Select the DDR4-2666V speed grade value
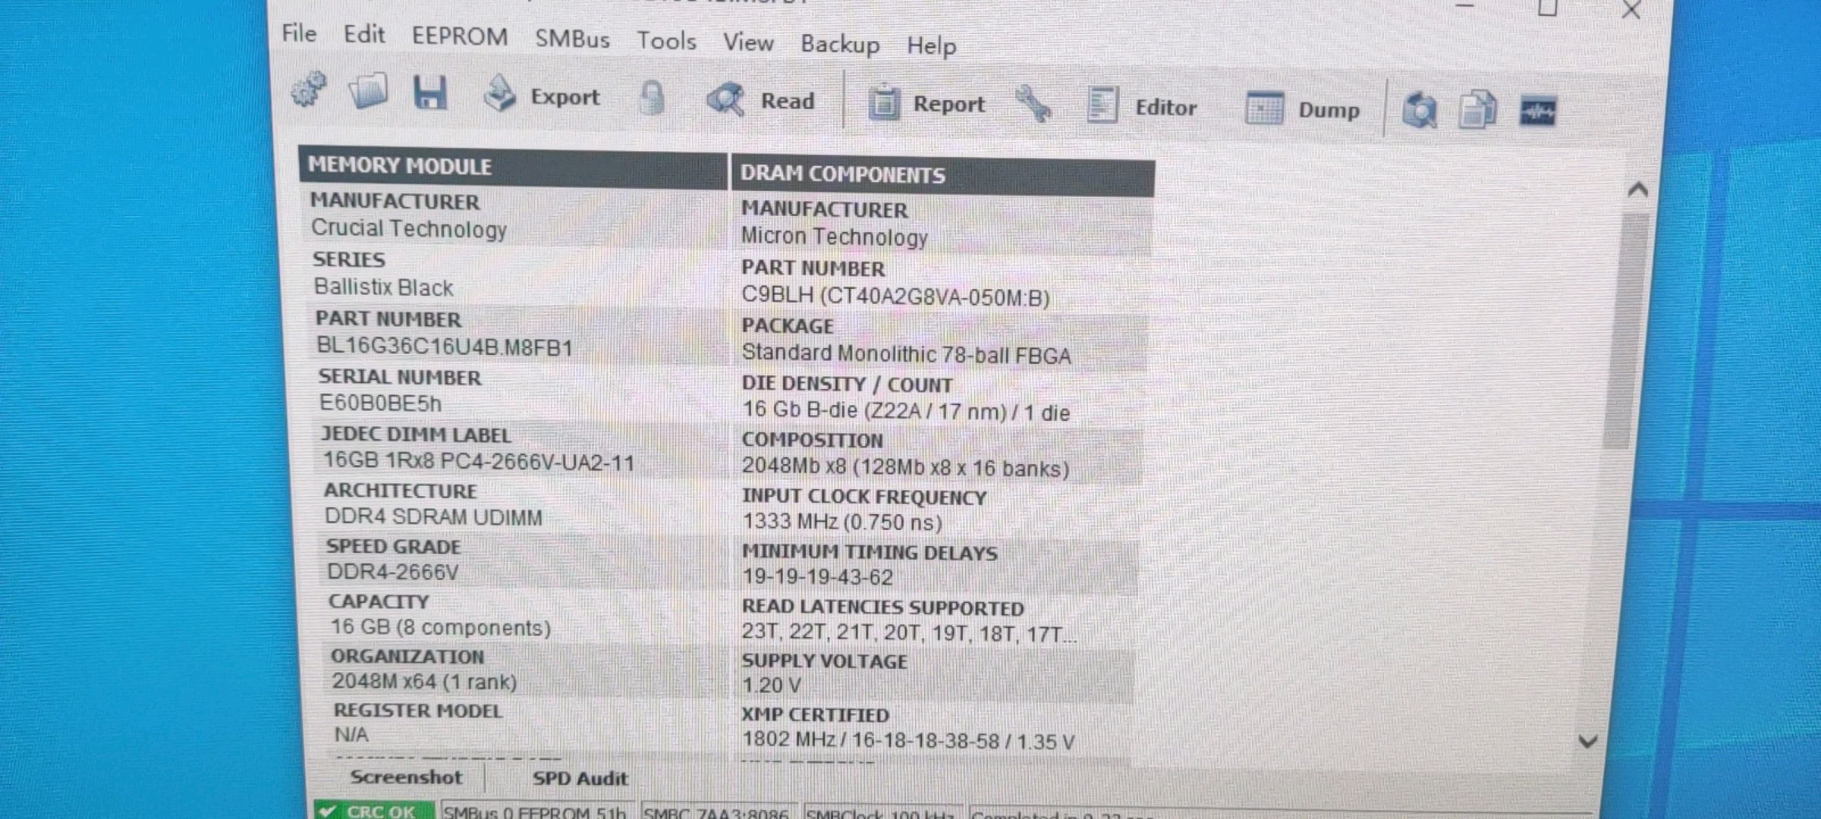 392,572
